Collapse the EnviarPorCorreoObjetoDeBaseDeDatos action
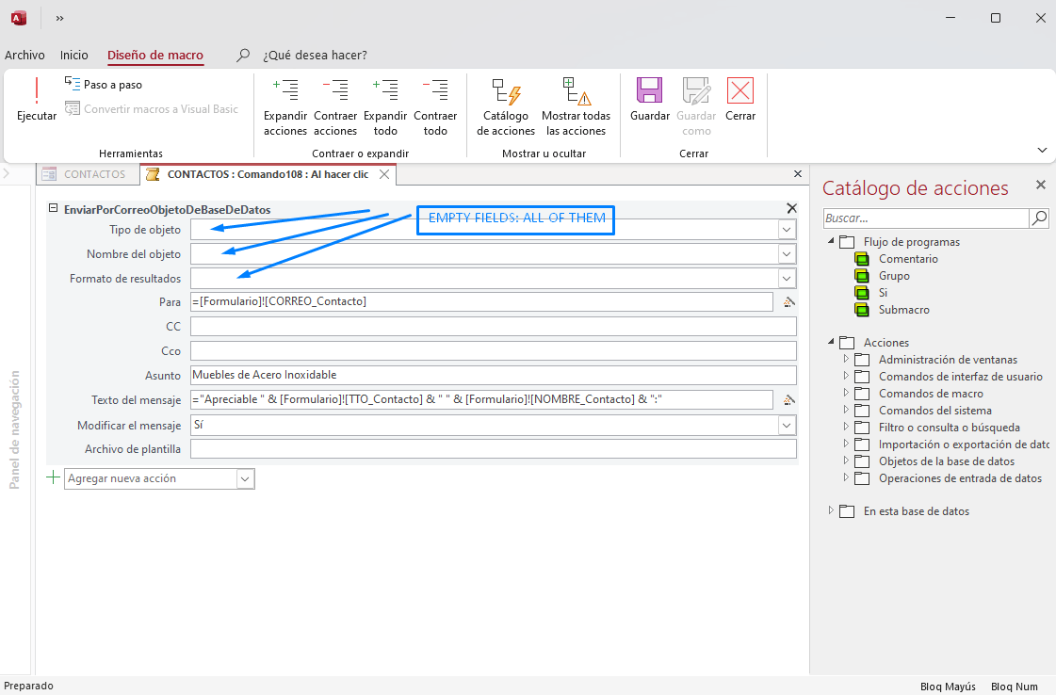The image size is (1056, 695). point(53,209)
